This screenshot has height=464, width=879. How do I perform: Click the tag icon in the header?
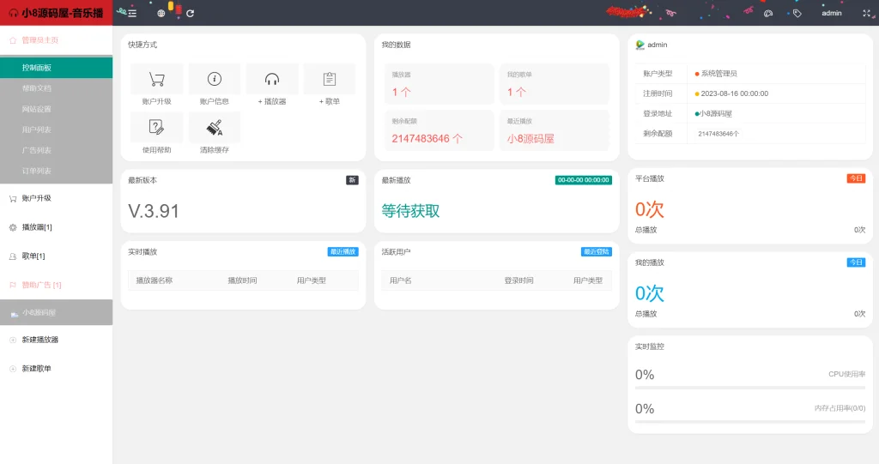797,13
